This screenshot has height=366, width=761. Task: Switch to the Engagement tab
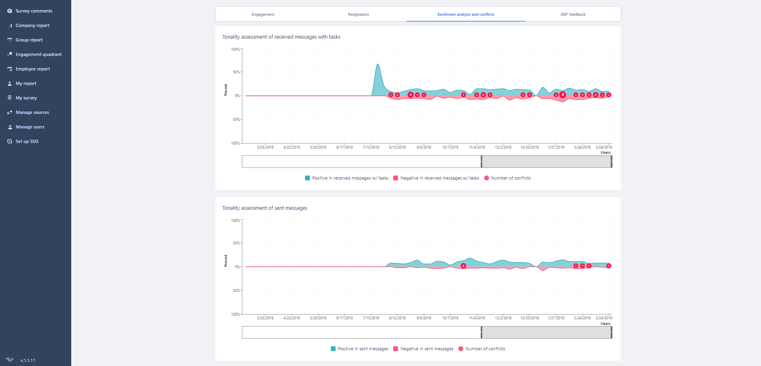tap(263, 14)
